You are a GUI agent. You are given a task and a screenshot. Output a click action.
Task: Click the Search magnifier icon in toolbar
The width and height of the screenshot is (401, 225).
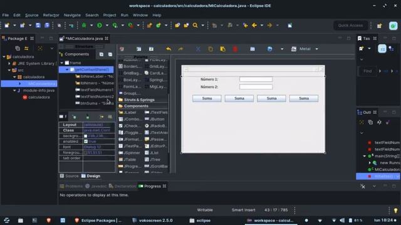(x=195, y=25)
